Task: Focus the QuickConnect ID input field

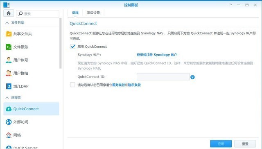Action: coord(163,77)
